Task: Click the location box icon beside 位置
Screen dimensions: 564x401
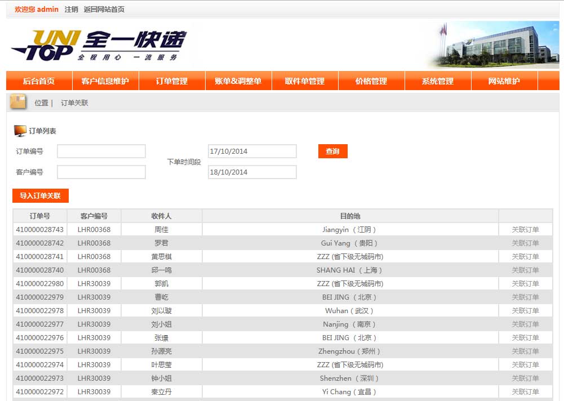Action: pyautogui.click(x=19, y=102)
